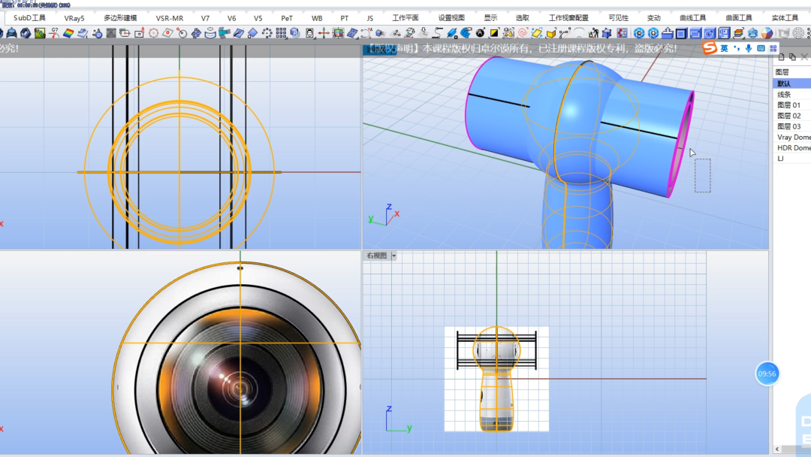Switch to the VRay5 tab
811x457 pixels.
point(74,17)
